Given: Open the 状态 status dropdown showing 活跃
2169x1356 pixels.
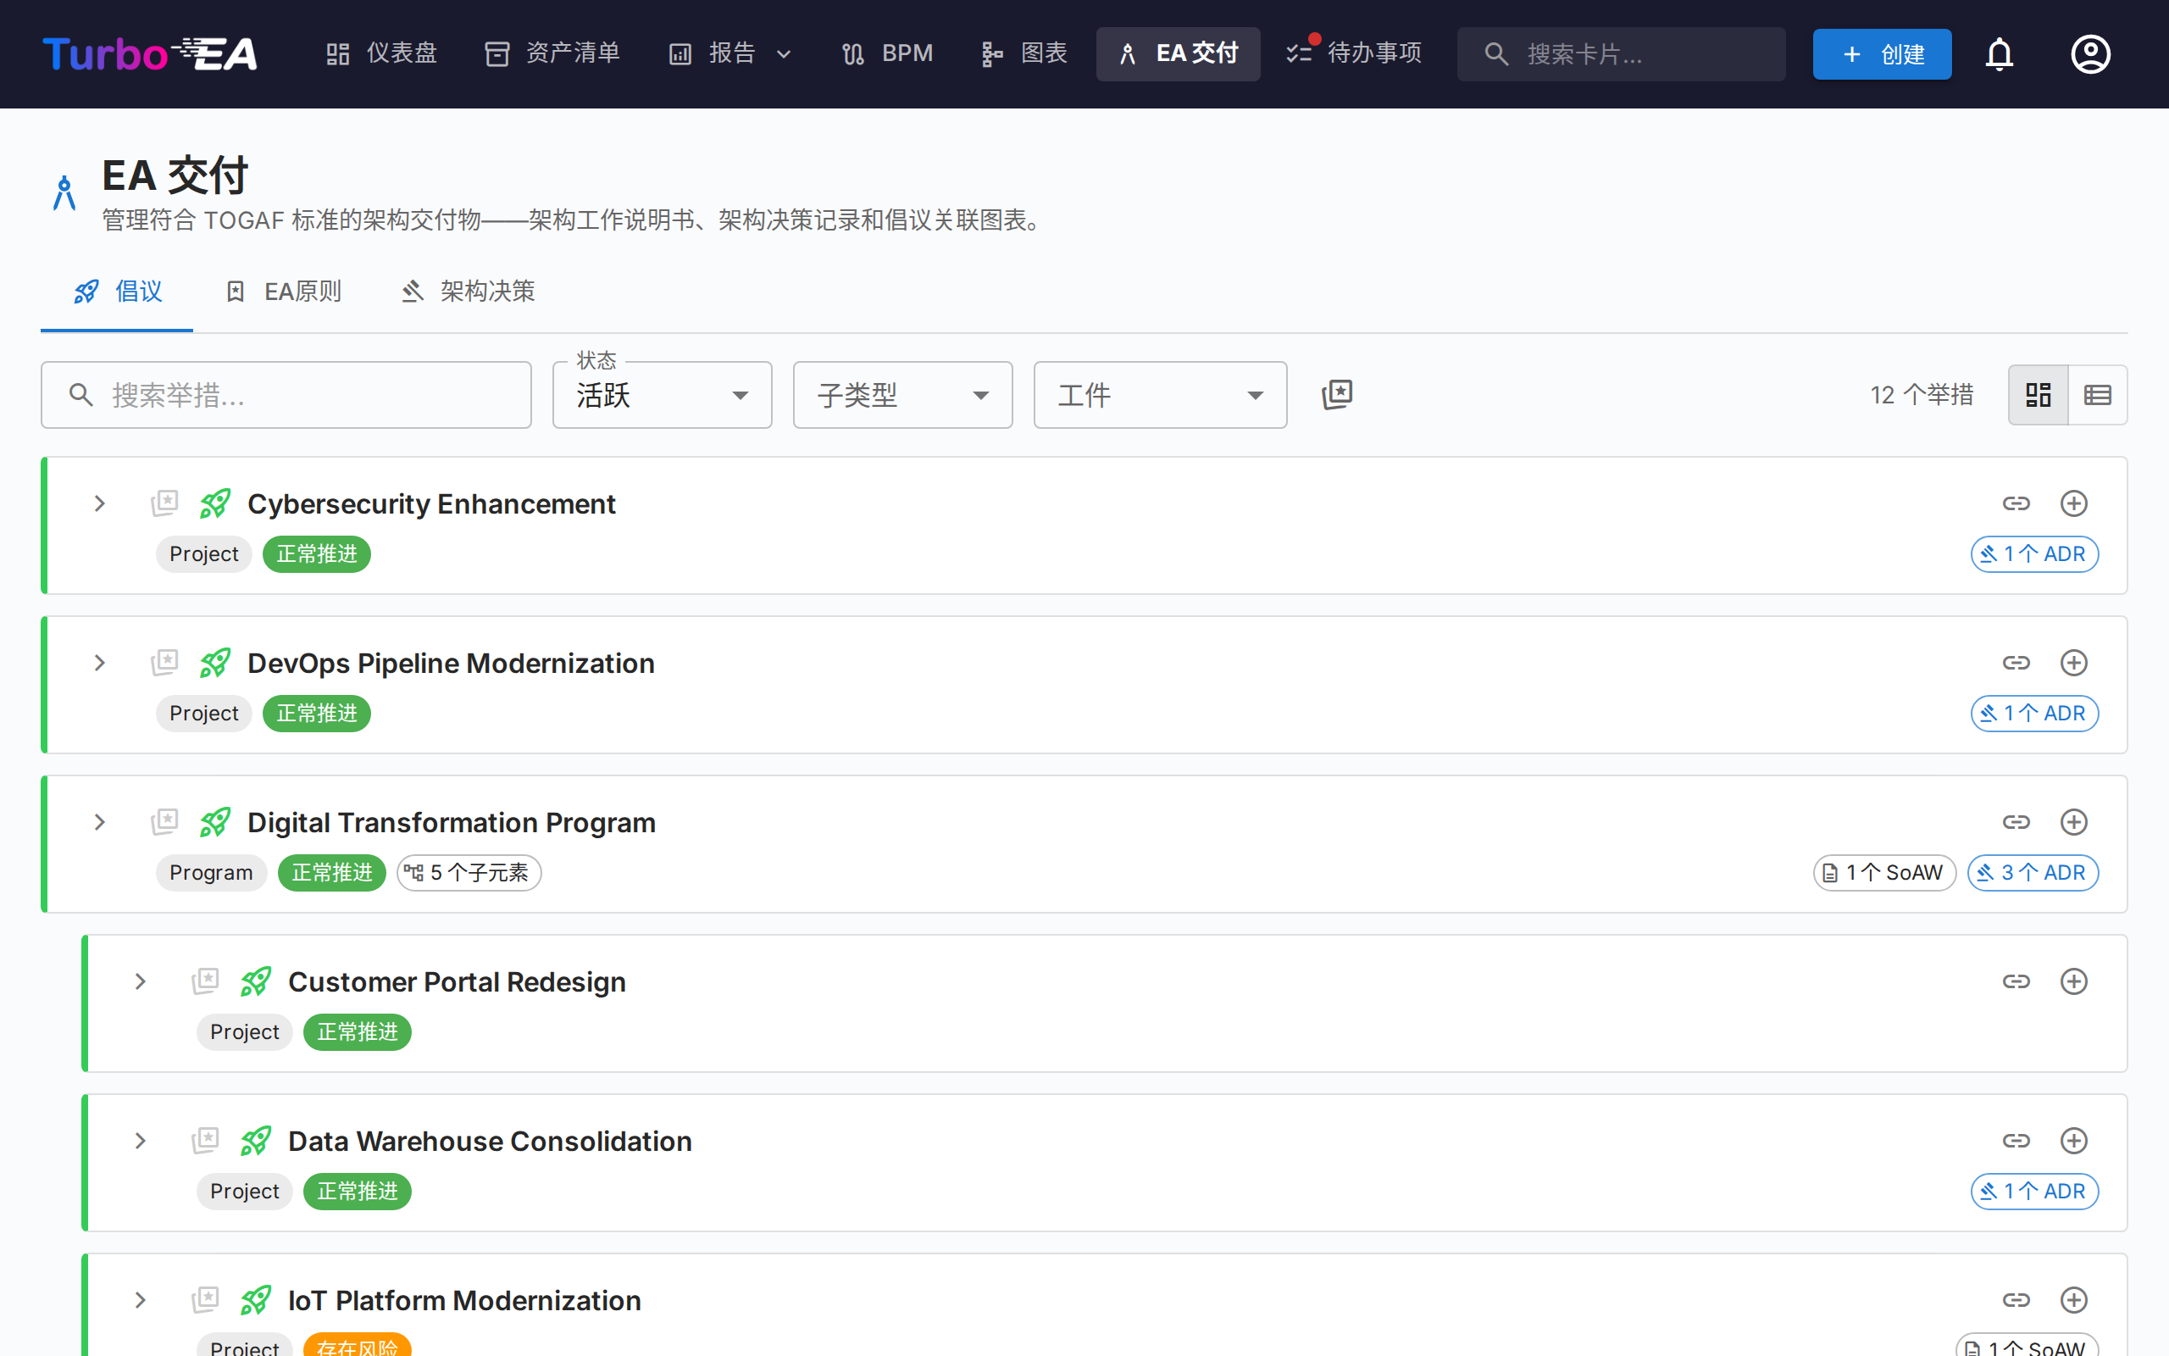Looking at the screenshot, I should [x=662, y=395].
